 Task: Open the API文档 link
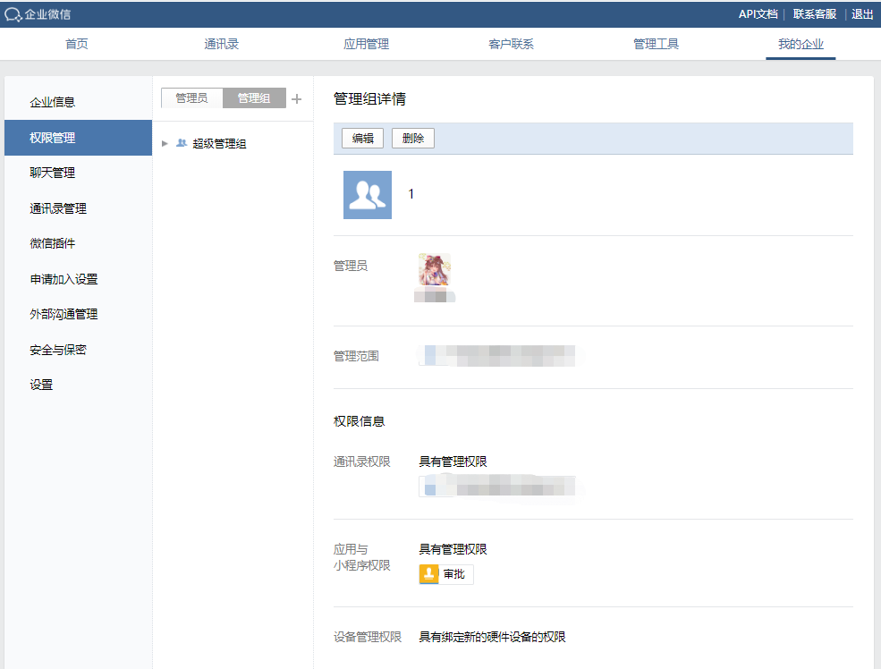[758, 14]
